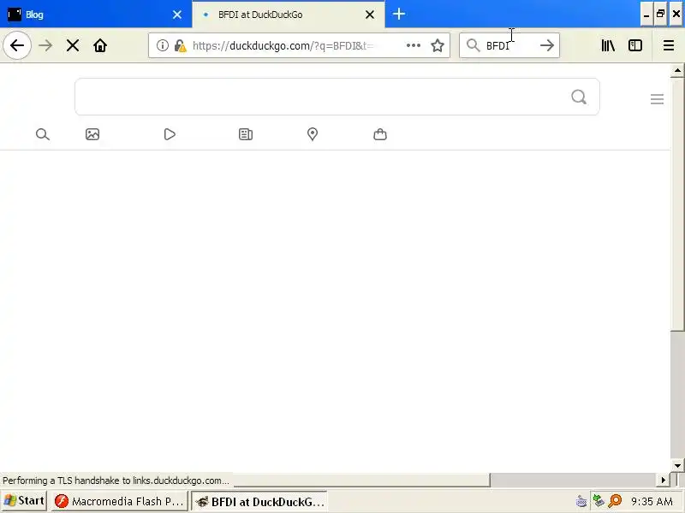The image size is (685, 513).
Task: Open the Firefox hamburger menu
Action: click(669, 45)
